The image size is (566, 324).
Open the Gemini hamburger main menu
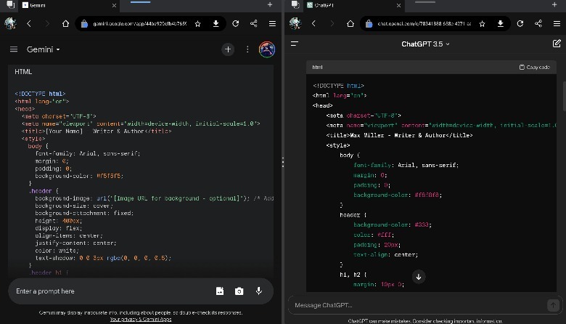tap(13, 49)
